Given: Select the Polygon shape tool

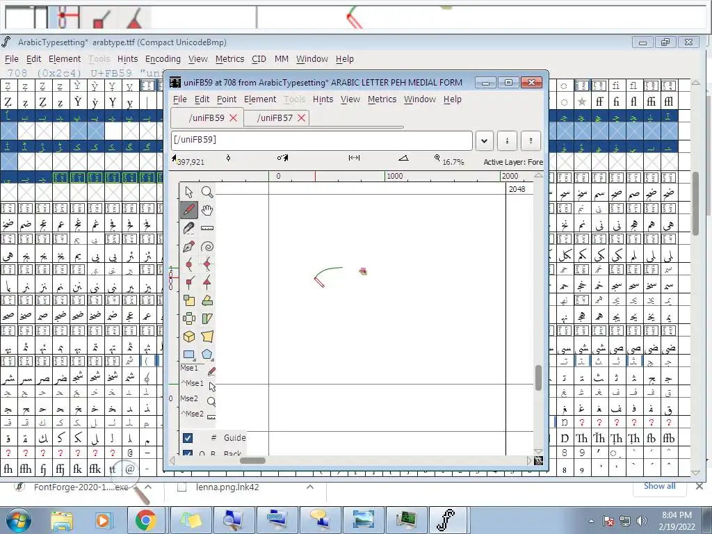Looking at the screenshot, I should pyautogui.click(x=207, y=354).
